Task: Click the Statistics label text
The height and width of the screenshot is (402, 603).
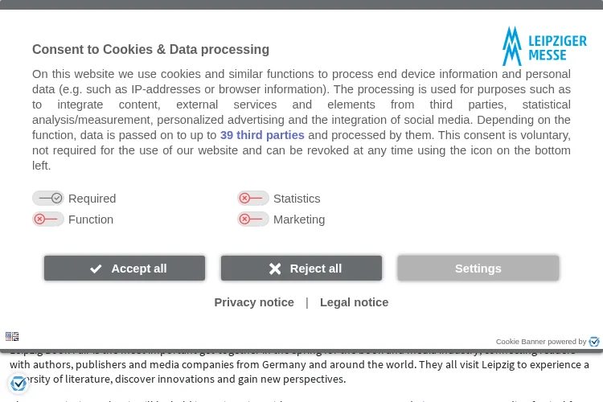Action: pyautogui.click(x=297, y=199)
